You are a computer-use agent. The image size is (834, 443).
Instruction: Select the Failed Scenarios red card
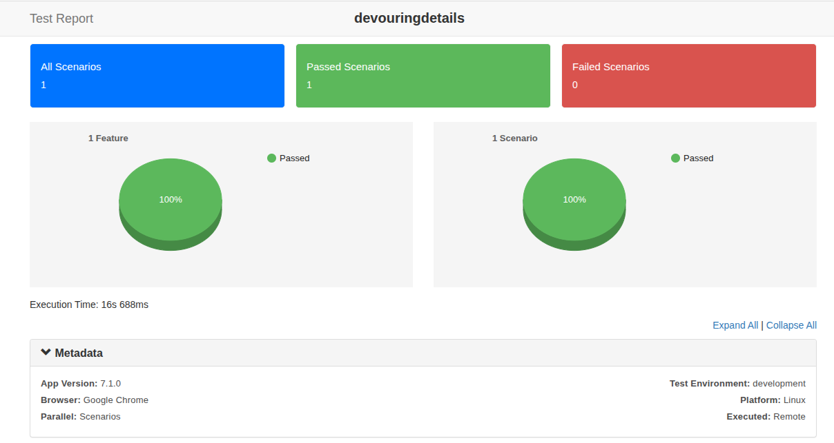click(689, 76)
